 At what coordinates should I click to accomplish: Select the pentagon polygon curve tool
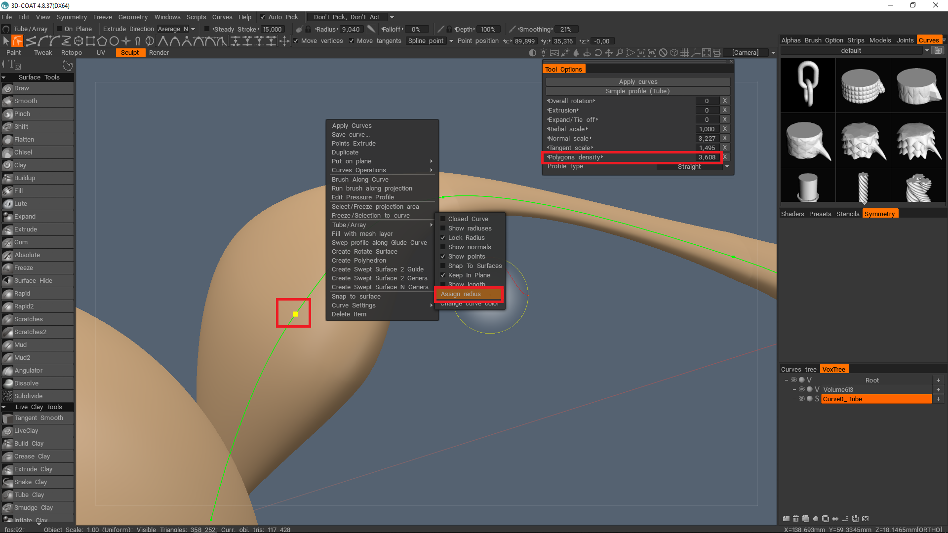[102, 41]
